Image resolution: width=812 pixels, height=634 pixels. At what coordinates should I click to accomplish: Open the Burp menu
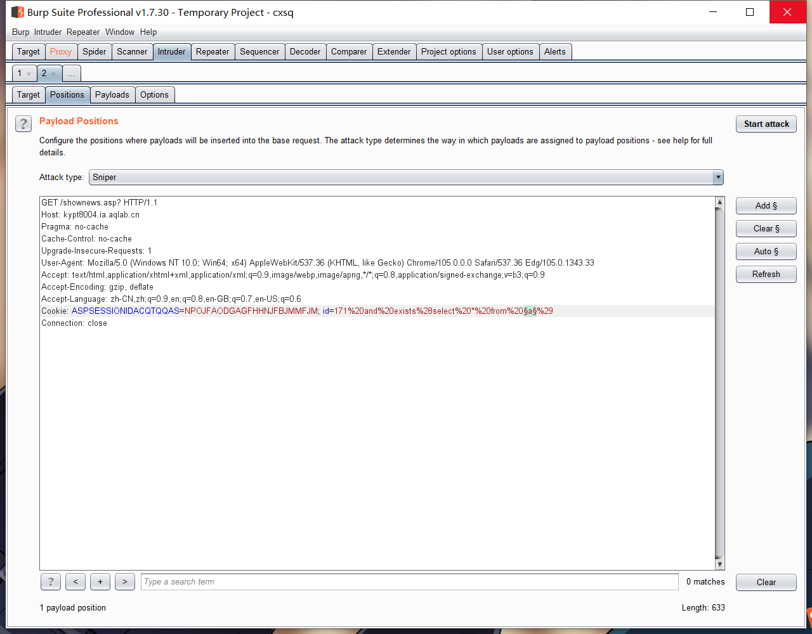tap(20, 32)
